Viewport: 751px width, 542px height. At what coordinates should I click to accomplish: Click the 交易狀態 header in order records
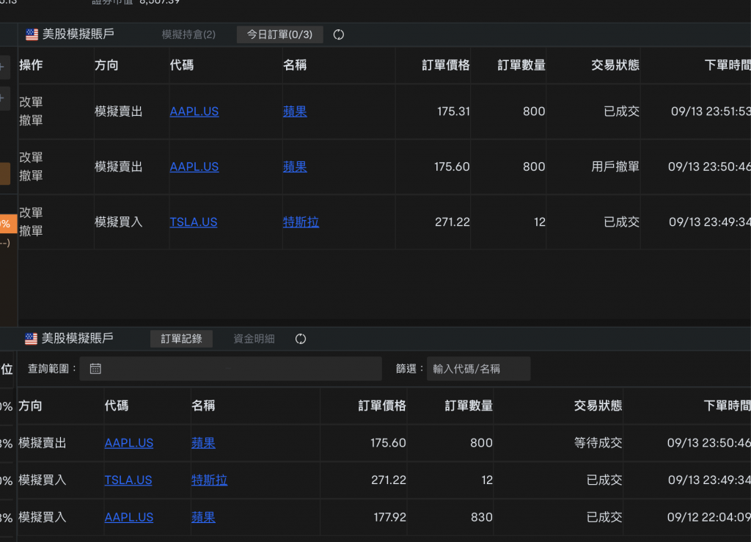point(598,406)
